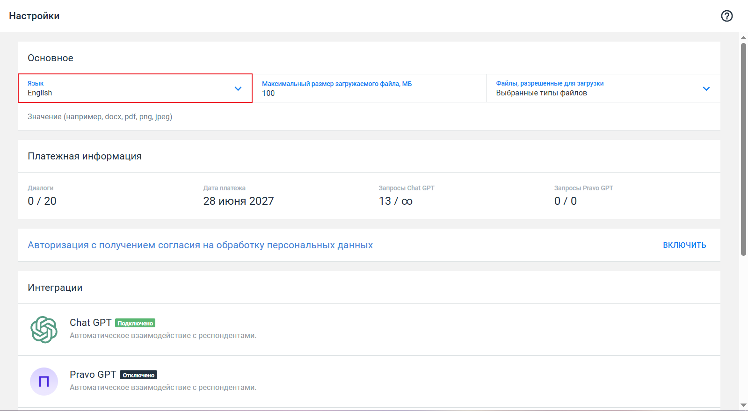Click the scrollbar up arrow
748x411 pixels.
click(x=743, y=37)
